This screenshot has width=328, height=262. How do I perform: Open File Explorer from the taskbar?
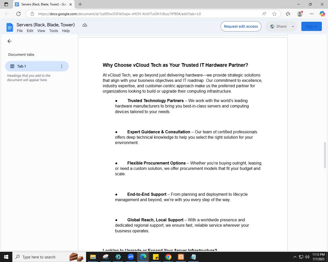pyautogui.click(x=93, y=257)
